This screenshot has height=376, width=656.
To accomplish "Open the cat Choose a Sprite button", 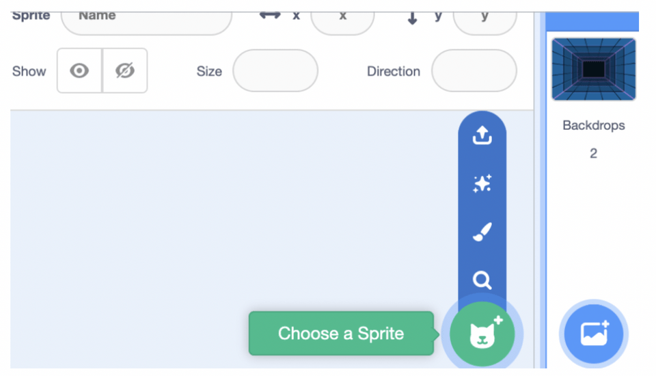I will [482, 334].
